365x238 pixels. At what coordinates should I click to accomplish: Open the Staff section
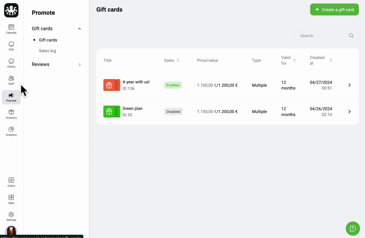(11, 80)
